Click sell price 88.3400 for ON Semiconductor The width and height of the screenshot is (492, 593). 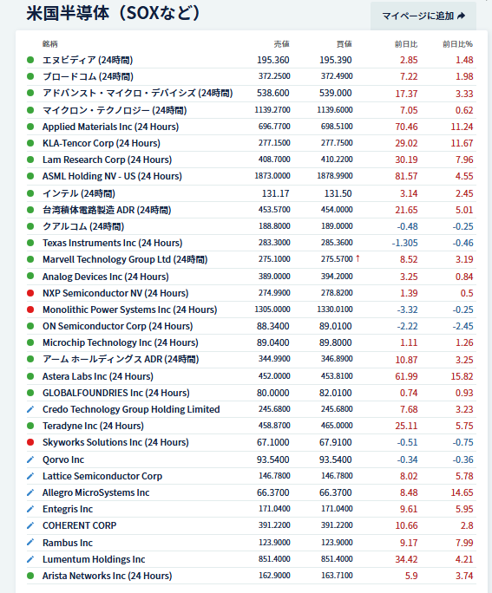coord(272,326)
